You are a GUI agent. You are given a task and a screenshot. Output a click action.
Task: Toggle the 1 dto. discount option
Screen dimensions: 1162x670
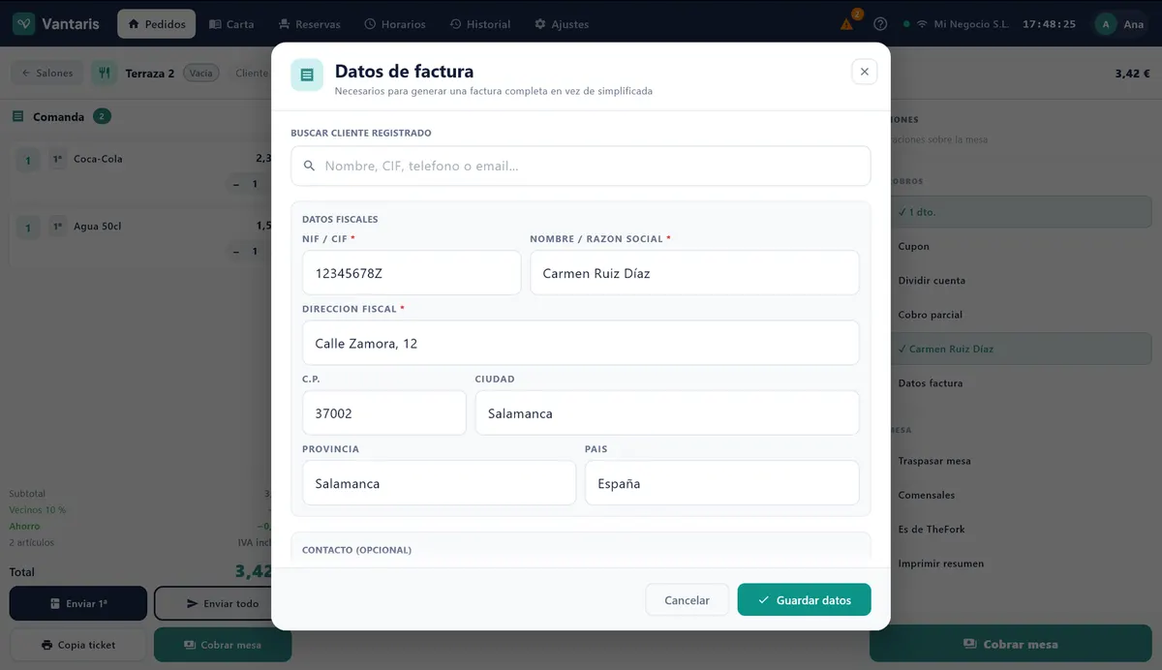tap(1020, 211)
